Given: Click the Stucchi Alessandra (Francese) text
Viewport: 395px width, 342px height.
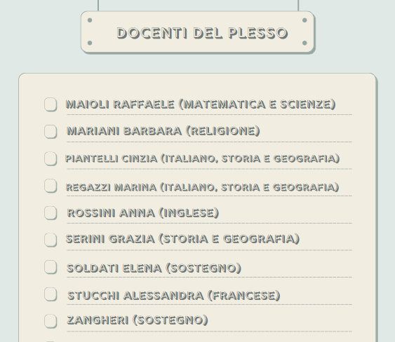Looking at the screenshot, I should click(174, 296).
